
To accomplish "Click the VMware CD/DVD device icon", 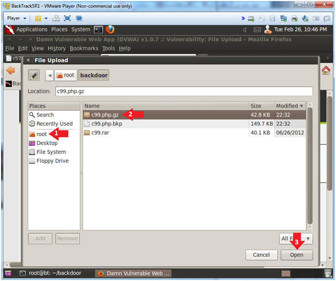I will tap(262, 19).
